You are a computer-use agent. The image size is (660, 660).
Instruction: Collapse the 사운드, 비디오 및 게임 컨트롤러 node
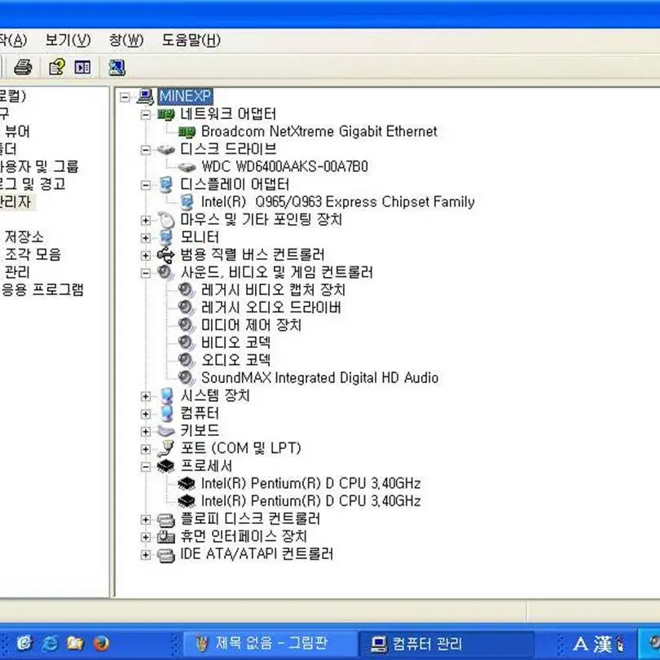[x=146, y=273]
